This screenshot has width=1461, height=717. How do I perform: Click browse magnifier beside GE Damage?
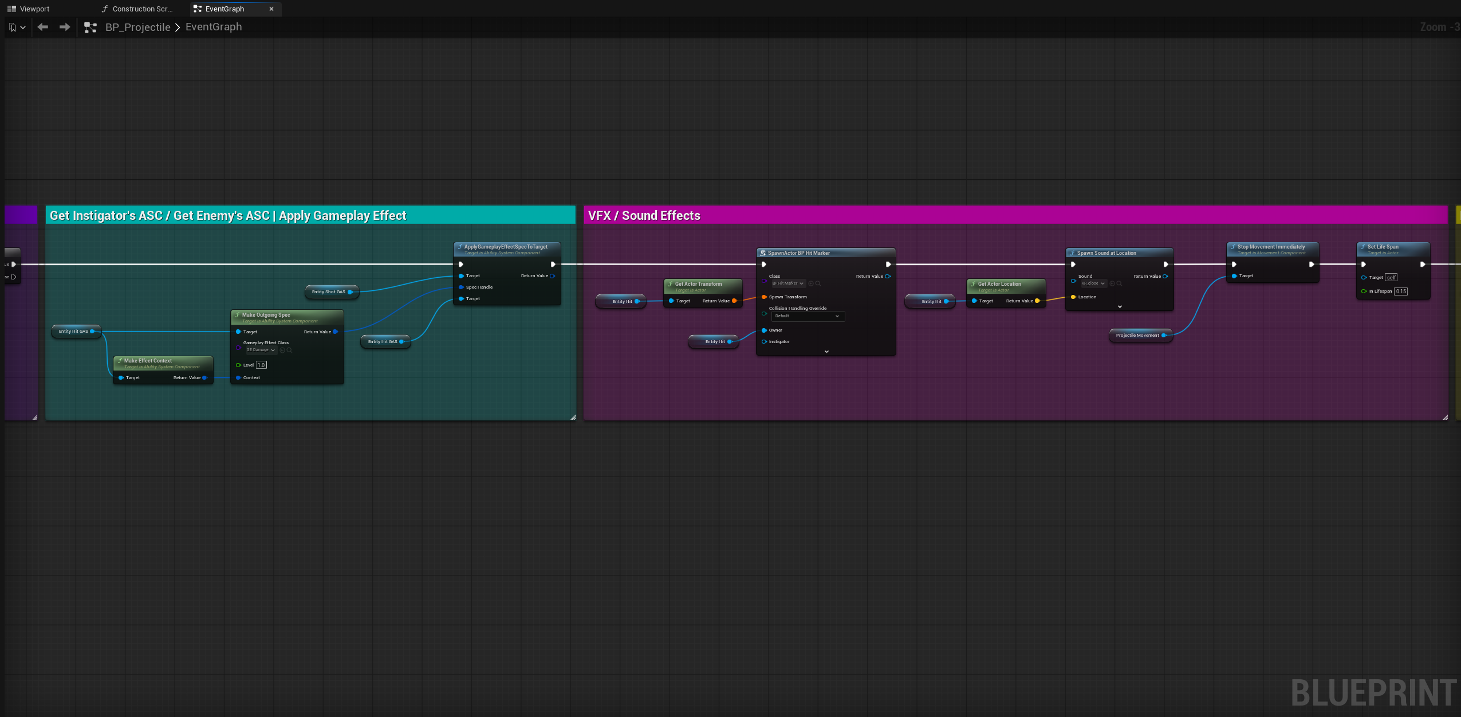(289, 350)
